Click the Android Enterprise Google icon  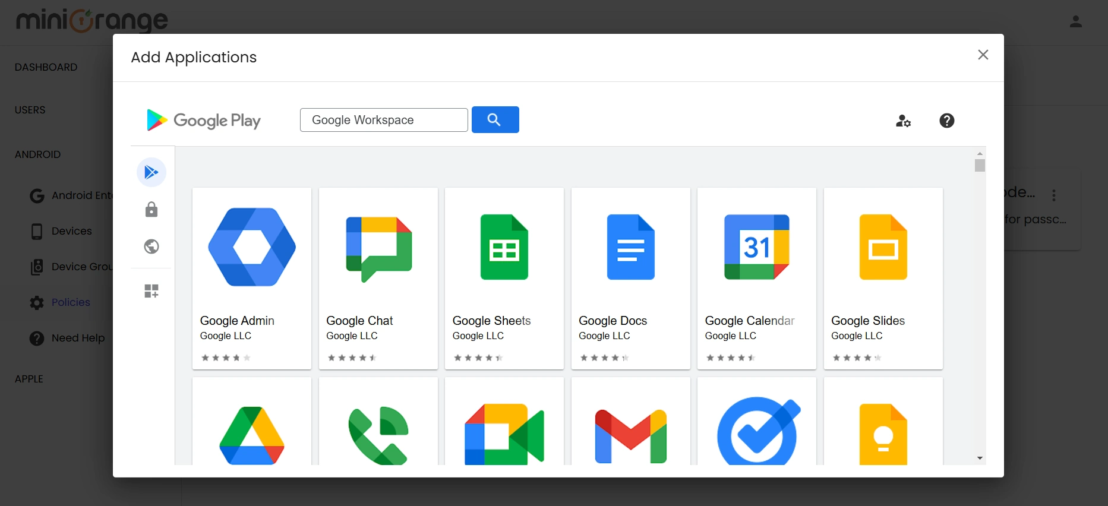[x=37, y=195]
